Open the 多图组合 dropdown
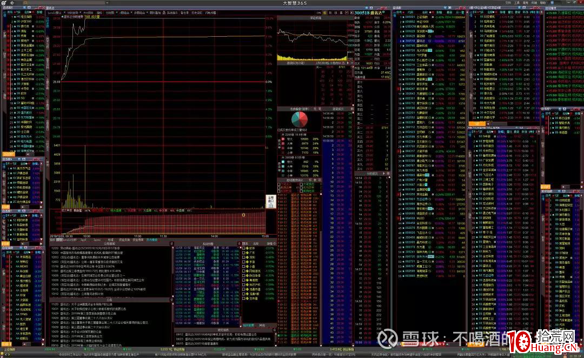The height and width of the screenshot is (358, 584). tap(147, 12)
